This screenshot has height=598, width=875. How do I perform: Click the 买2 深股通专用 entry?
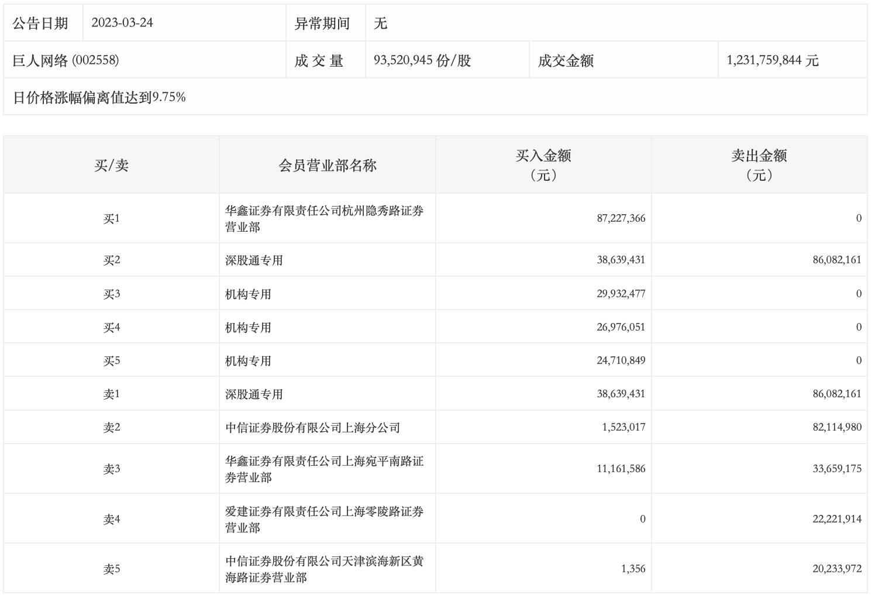(x=254, y=260)
